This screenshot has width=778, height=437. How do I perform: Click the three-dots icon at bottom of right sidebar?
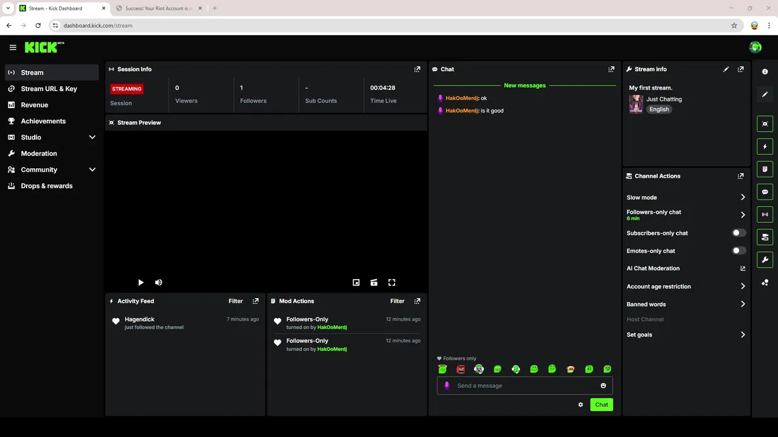tap(765, 283)
